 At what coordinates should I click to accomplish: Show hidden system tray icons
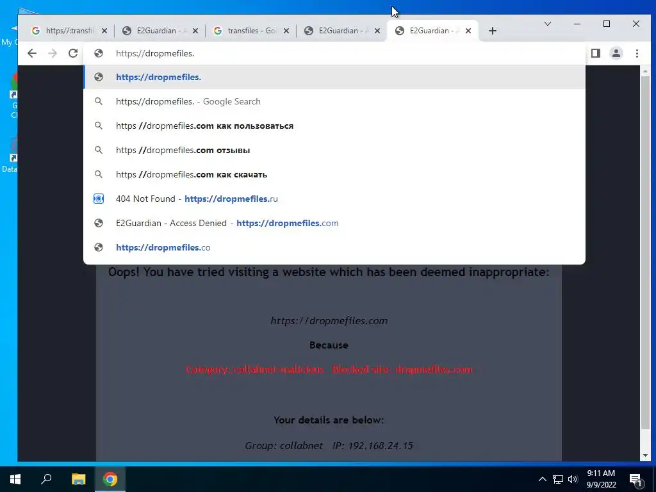click(542, 479)
